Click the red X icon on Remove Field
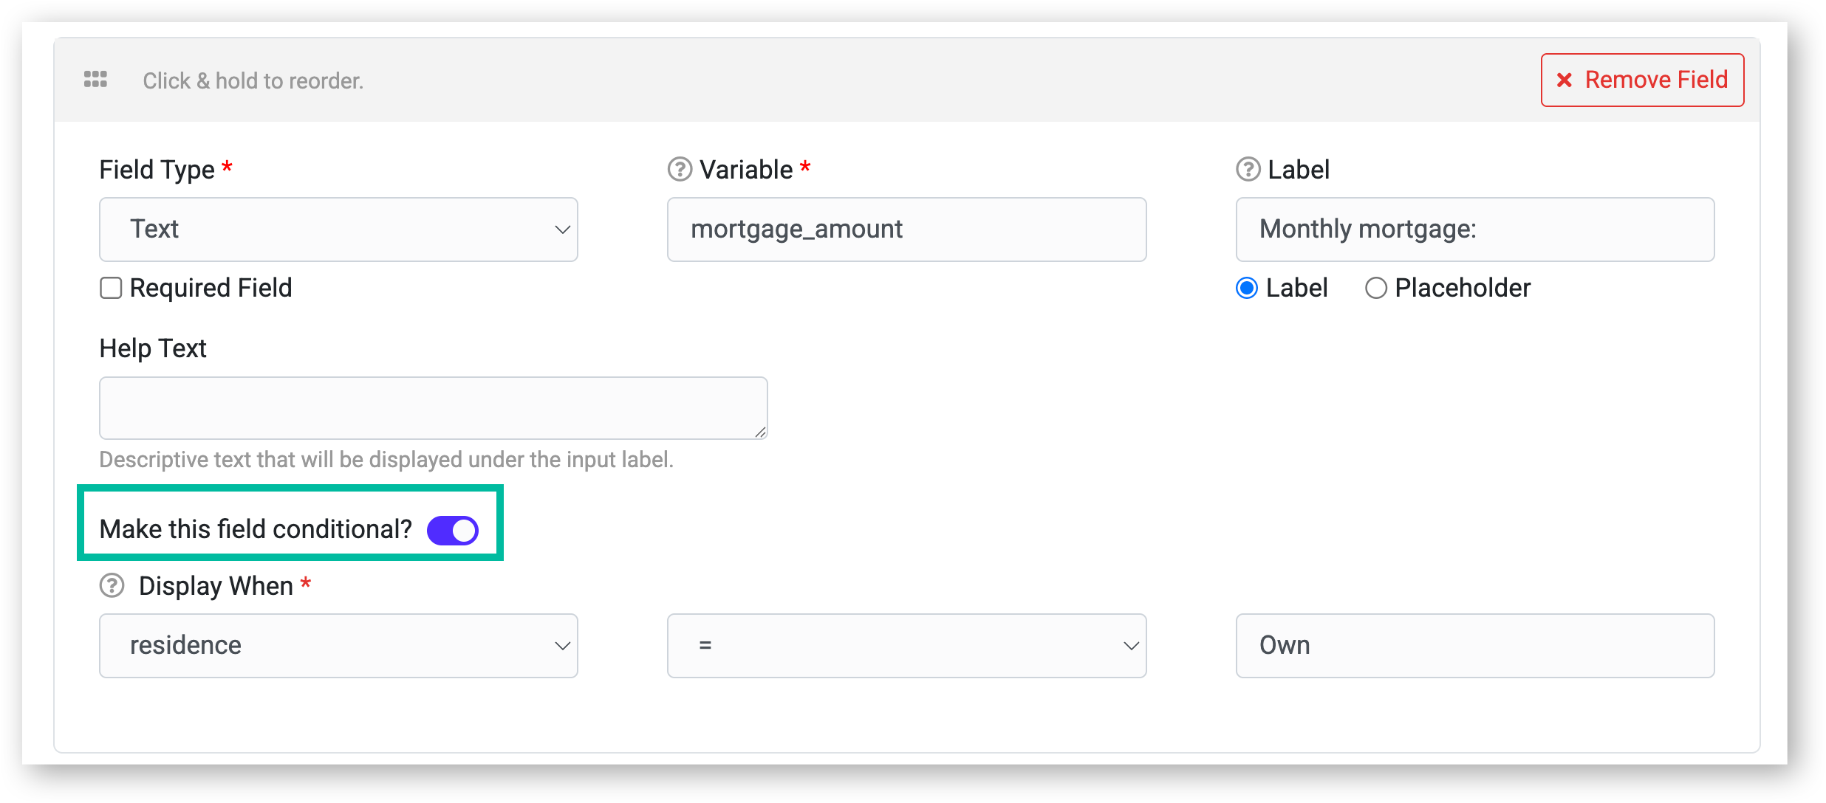Viewport: 1826px width, 803px height. 1565,80
